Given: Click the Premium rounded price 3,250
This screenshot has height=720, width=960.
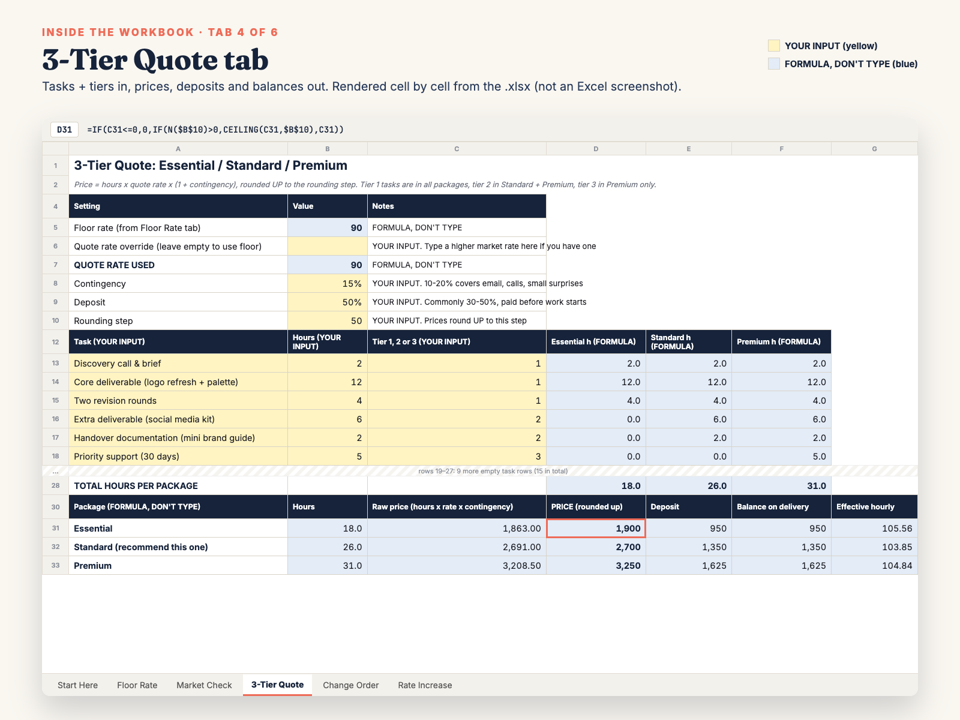Looking at the screenshot, I should [x=596, y=565].
